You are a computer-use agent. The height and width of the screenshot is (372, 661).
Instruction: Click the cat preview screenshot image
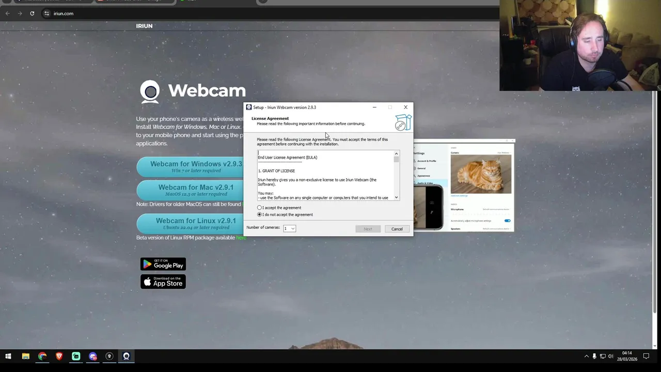(481, 174)
